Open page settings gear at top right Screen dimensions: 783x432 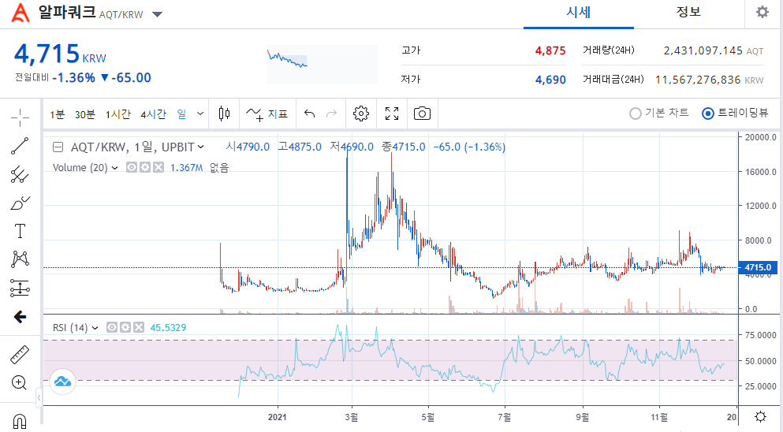click(762, 12)
